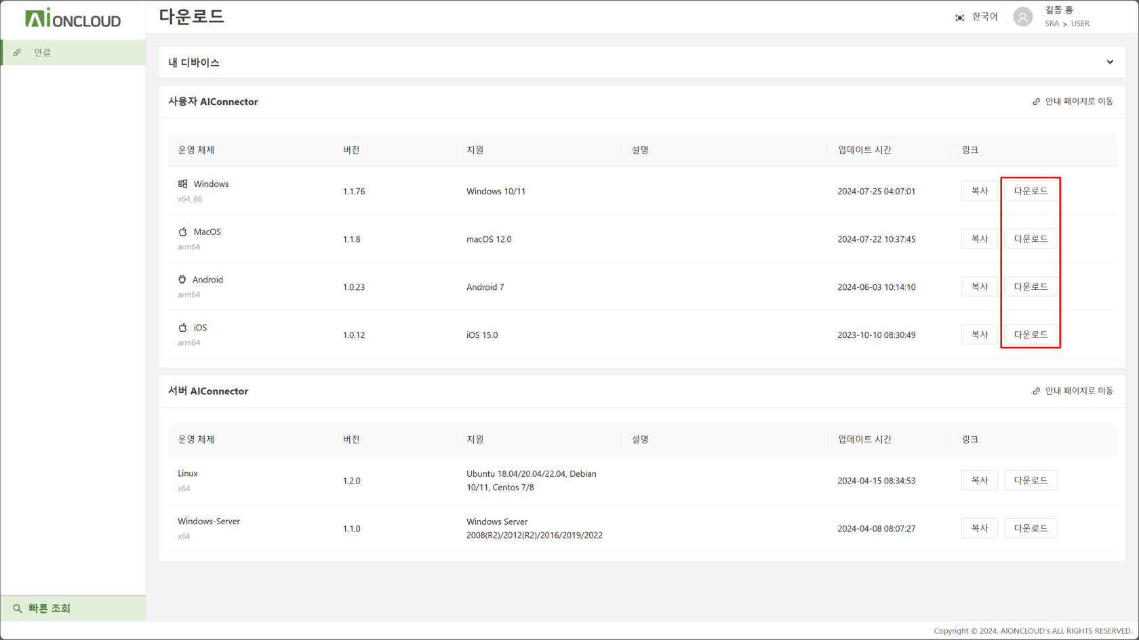
Task: Copy the MacOS download link
Action: pyautogui.click(x=979, y=239)
